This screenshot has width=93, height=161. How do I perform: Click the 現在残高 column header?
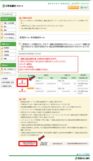coord(64,78)
